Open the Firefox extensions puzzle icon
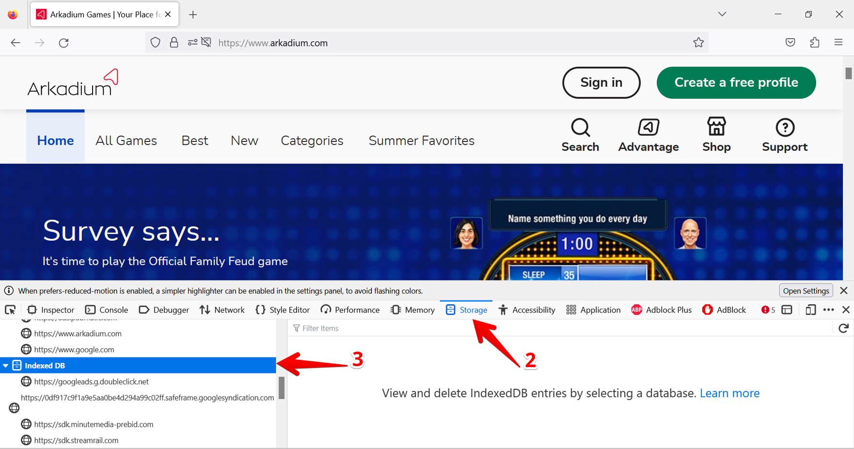This screenshot has width=854, height=449. pos(815,43)
